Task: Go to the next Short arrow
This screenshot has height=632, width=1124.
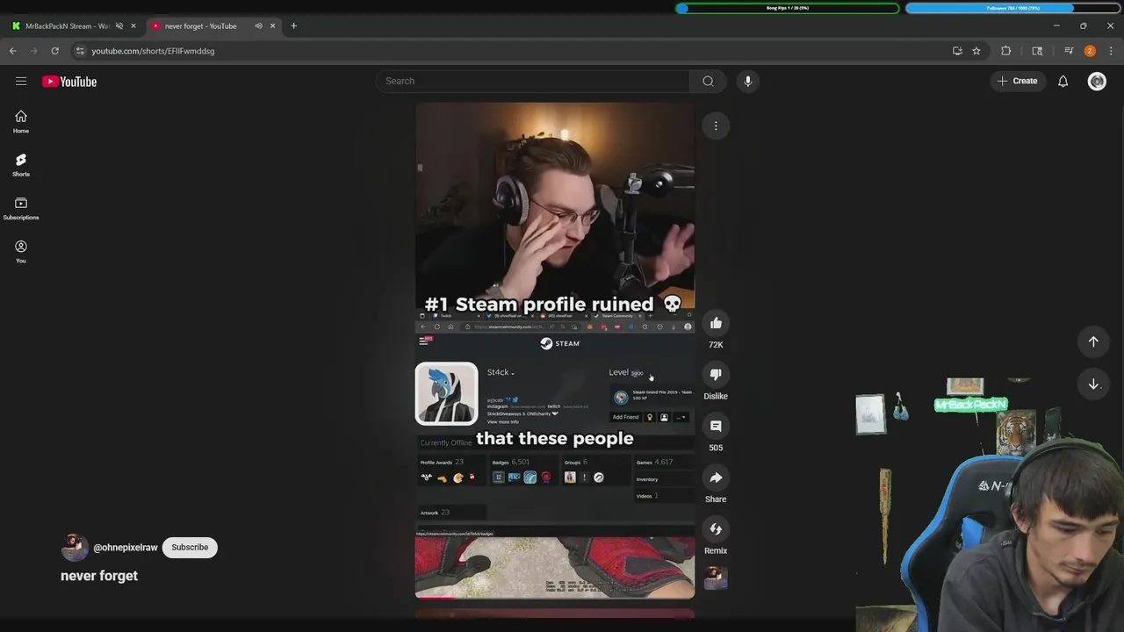Action: point(1093,384)
